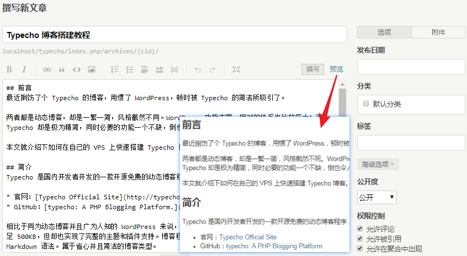The width and height of the screenshot is (467, 256).
Task: Insert the summary divider (more) icon
Action: click(174, 69)
